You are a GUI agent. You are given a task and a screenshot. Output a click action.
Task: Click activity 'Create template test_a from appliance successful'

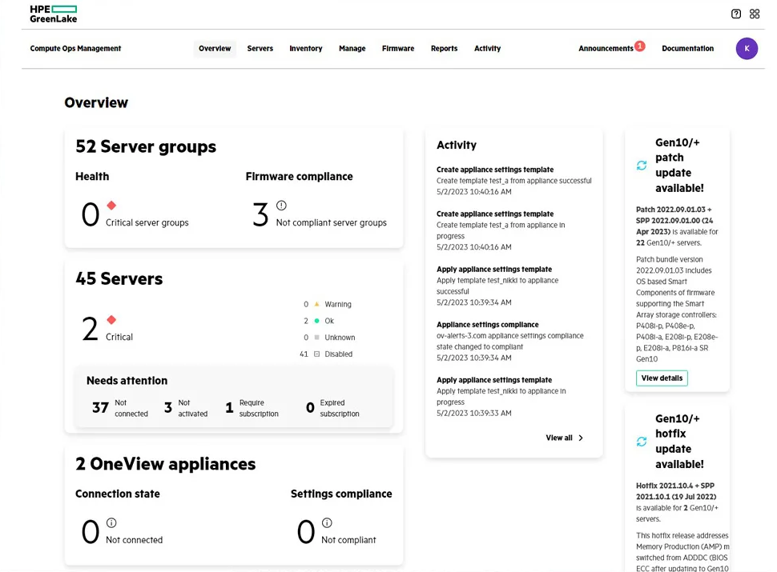click(514, 181)
